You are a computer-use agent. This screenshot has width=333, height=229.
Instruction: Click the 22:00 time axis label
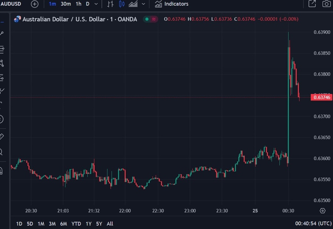pos(125,211)
